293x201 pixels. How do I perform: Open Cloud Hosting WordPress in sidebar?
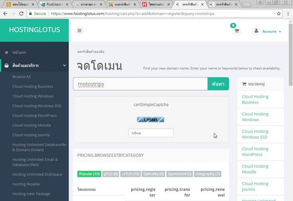(34, 115)
